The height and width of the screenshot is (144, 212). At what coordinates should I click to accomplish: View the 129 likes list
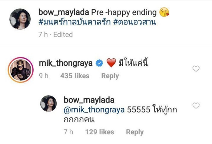[x=100, y=132]
